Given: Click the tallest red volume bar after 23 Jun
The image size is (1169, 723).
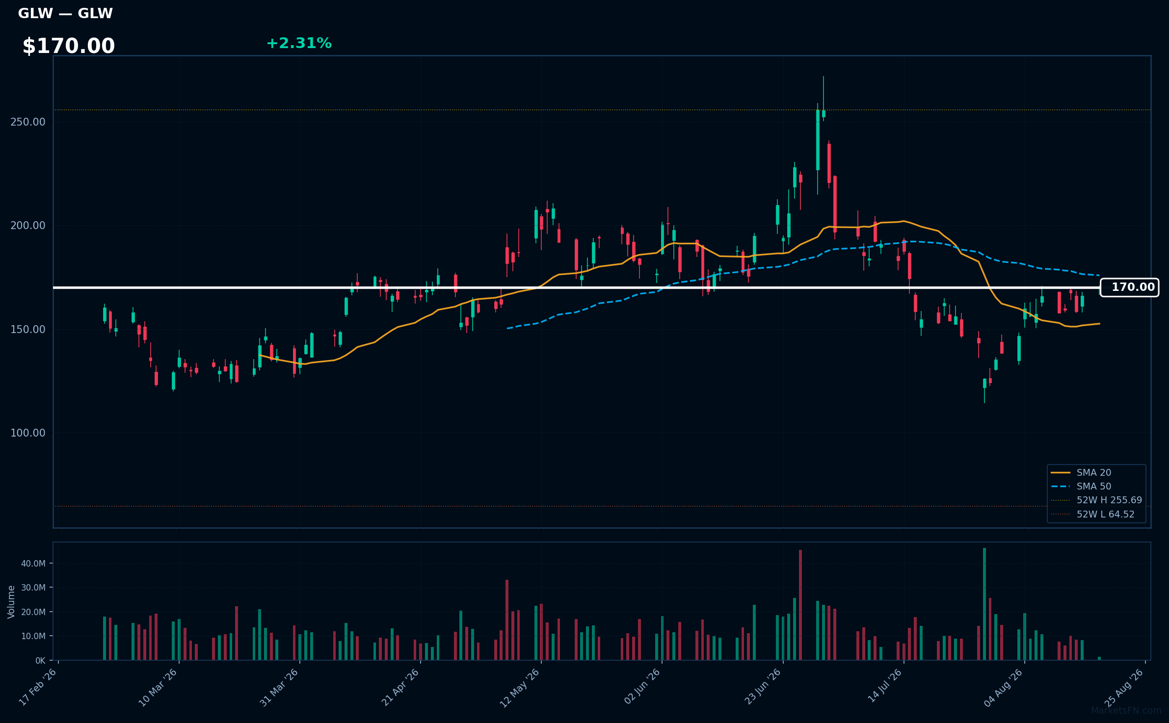Looking at the screenshot, I should [x=800, y=605].
